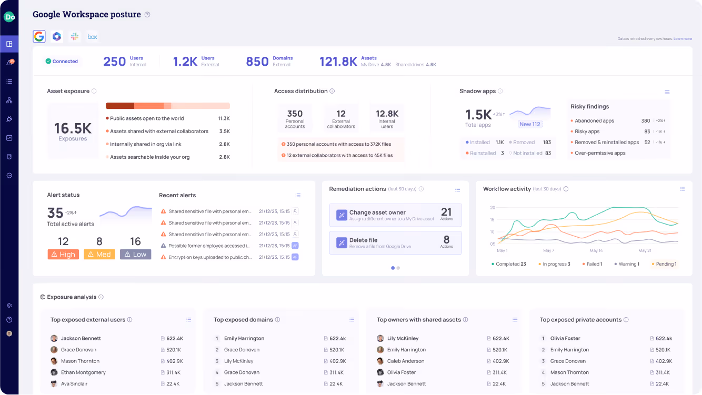
Task: Open the hierarchy icon in the sidebar
Action: coord(9,100)
